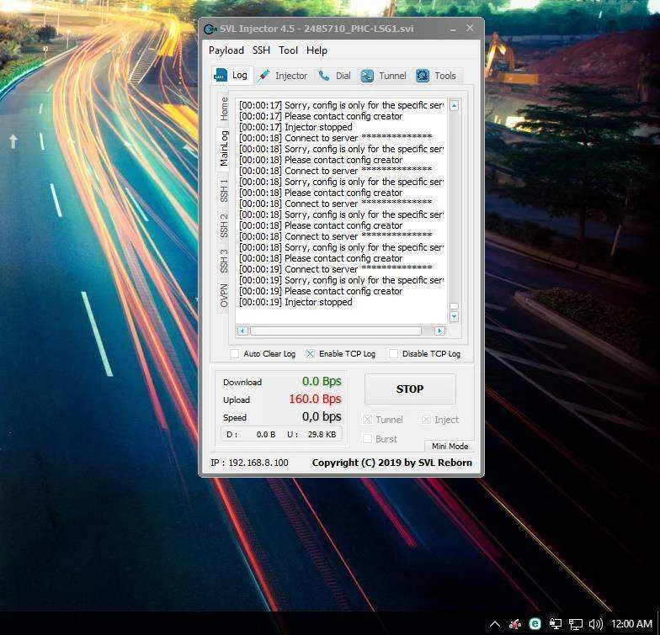
Task: Toggle the Inject checkbox
Action: (426, 419)
